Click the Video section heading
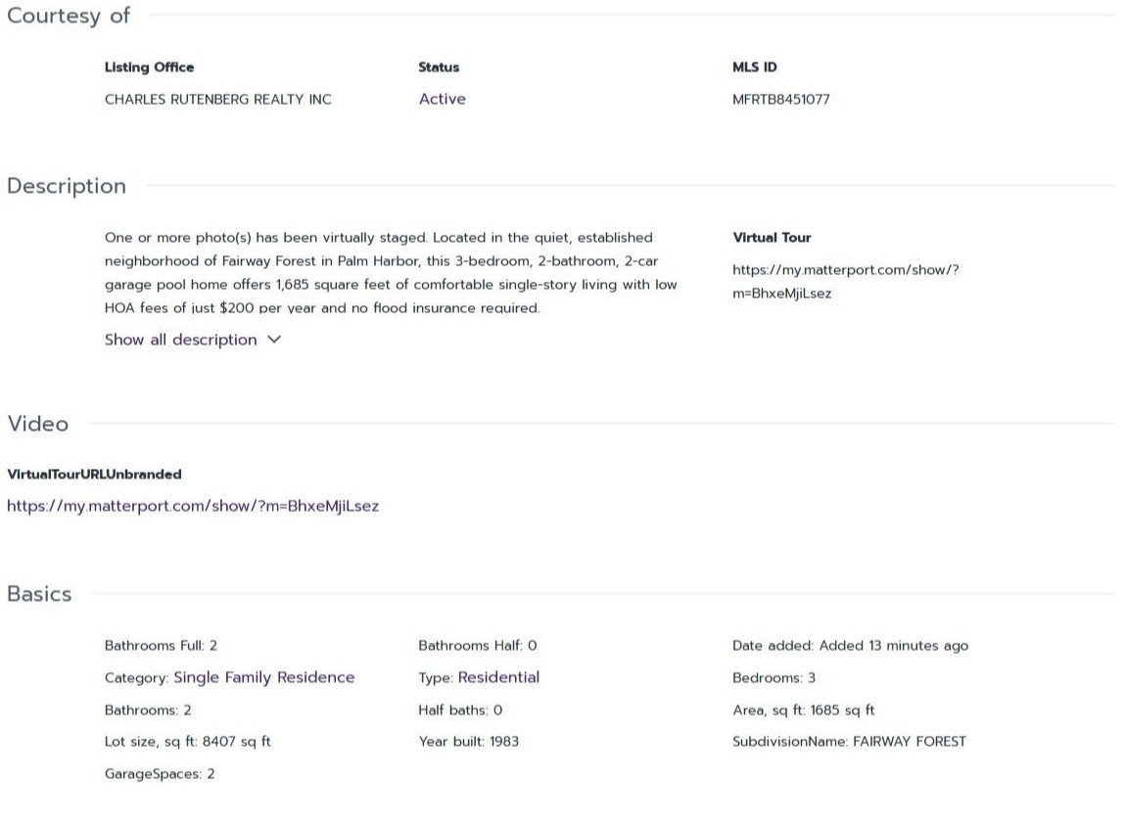The width and height of the screenshot is (1125, 828). tap(38, 424)
